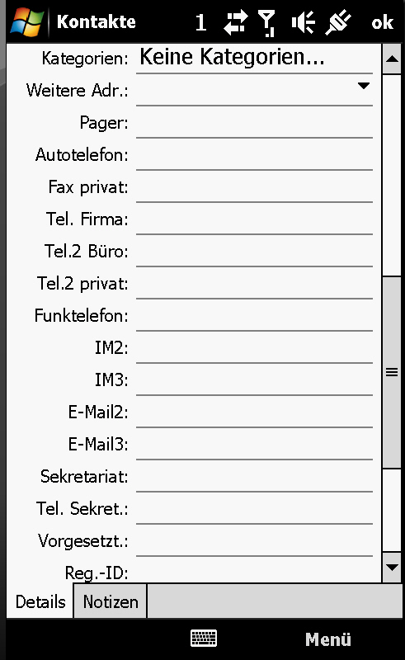Focus the E-Mail2 input field
This screenshot has height=660, width=405.
(x=254, y=412)
